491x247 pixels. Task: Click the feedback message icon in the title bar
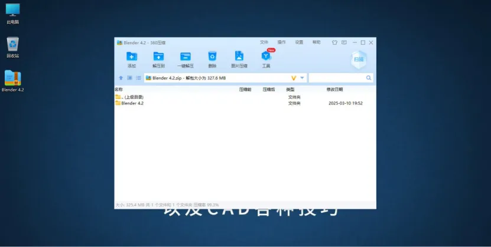pos(344,42)
